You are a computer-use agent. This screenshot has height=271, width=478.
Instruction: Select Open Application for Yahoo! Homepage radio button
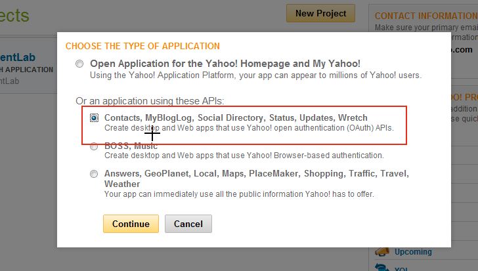[x=79, y=64]
